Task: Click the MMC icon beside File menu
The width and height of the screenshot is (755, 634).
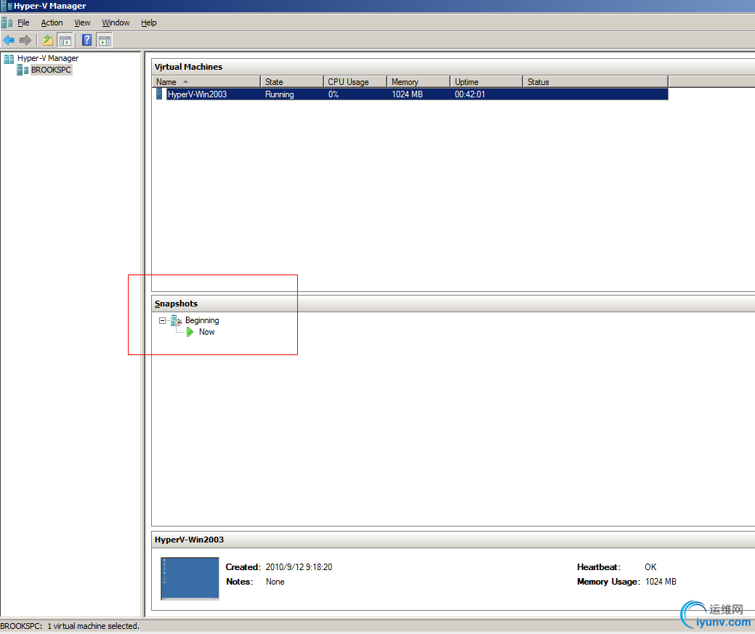Action: [x=7, y=23]
